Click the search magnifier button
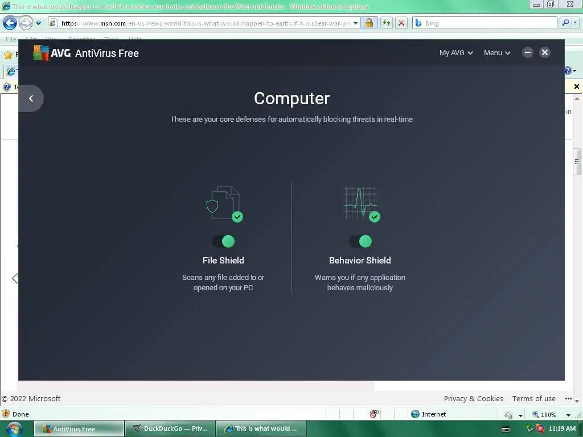The image size is (583, 437). pyautogui.click(x=565, y=23)
